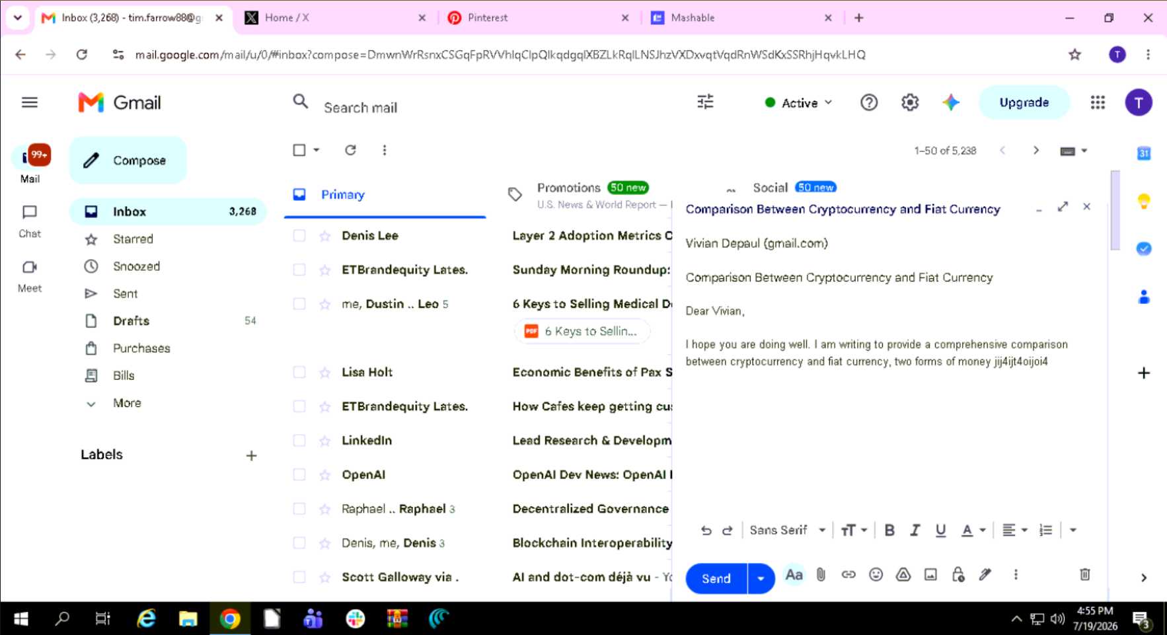Image resolution: width=1167 pixels, height=635 pixels.
Task: Open the Send options dropdown arrow
Action: 761,578
